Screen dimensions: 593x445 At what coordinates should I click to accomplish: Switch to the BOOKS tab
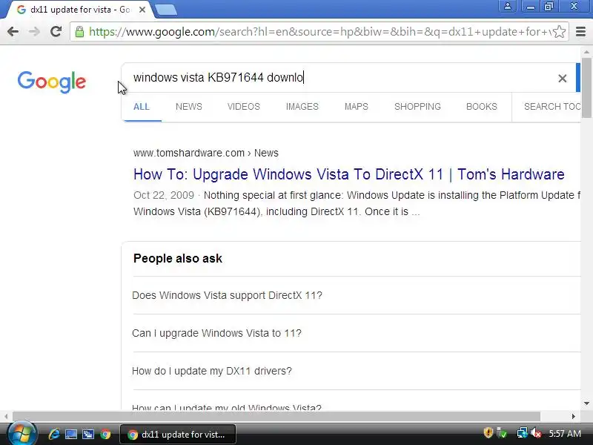[x=481, y=107]
